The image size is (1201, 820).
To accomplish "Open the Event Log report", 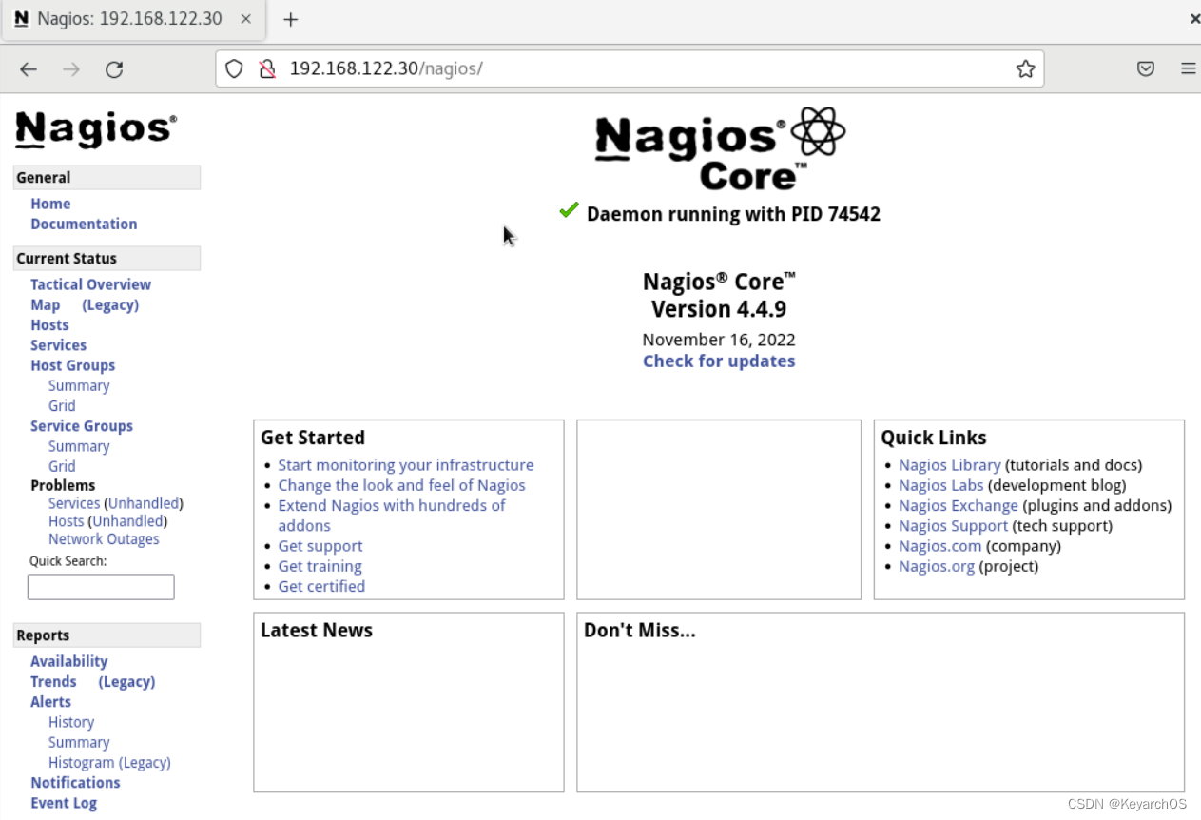I will pyautogui.click(x=64, y=803).
